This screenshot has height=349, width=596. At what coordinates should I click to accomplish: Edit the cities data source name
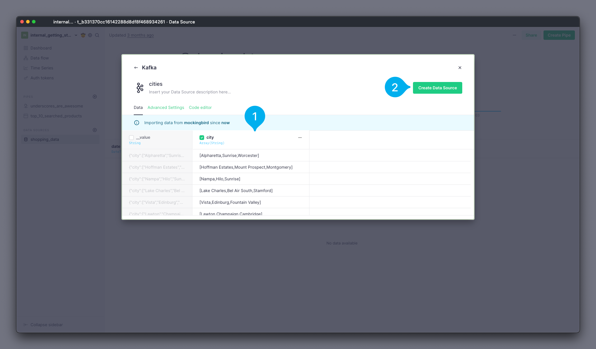(156, 84)
